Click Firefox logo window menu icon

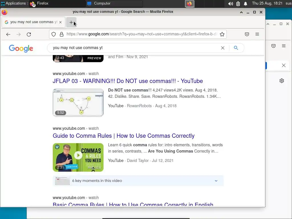[x=4, y=12]
